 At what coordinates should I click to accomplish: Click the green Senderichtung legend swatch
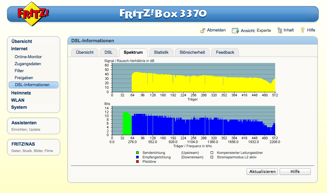point(137,153)
